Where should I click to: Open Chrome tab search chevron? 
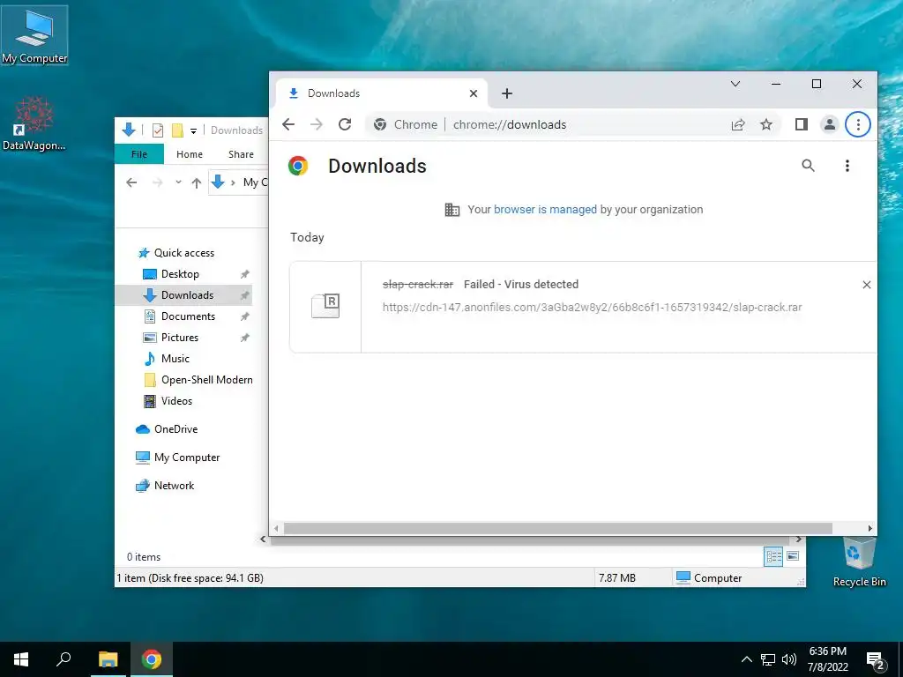735,84
